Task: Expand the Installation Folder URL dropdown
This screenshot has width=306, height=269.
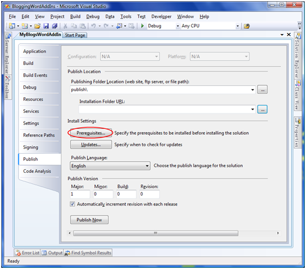Action: tap(253, 109)
